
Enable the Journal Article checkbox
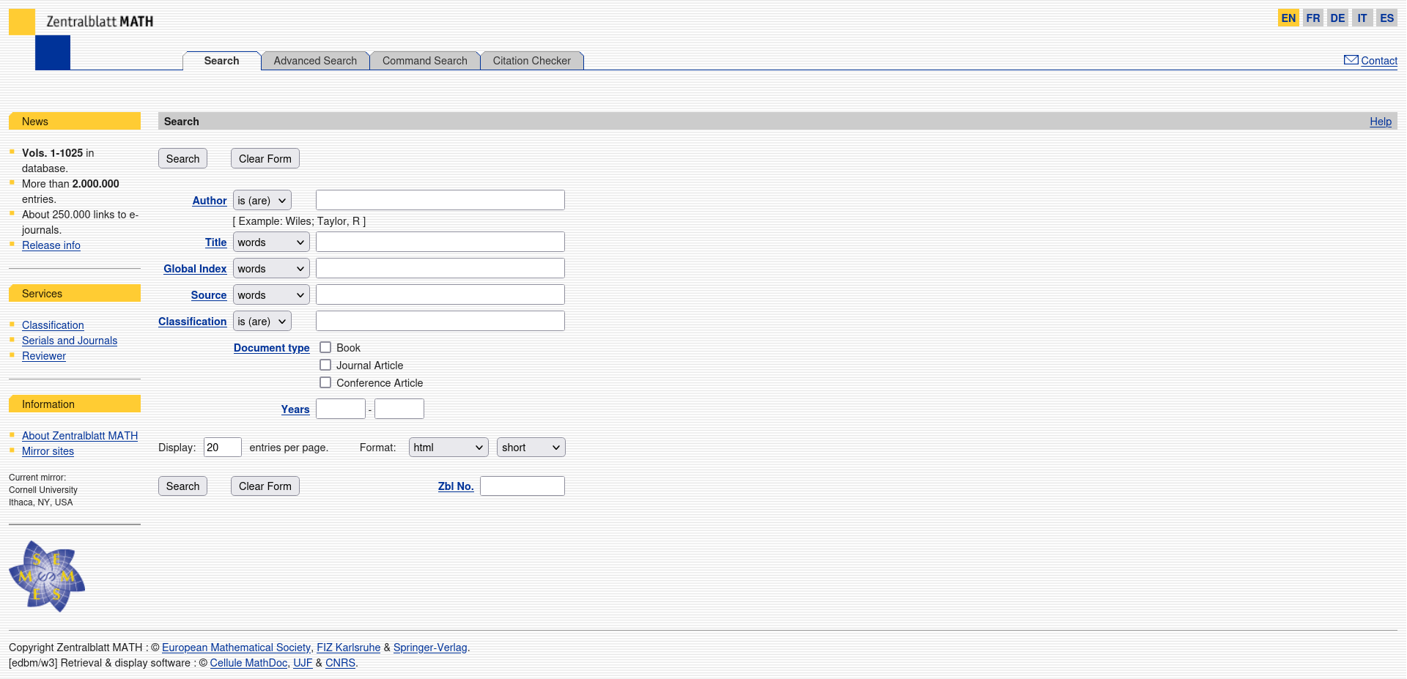(x=325, y=365)
